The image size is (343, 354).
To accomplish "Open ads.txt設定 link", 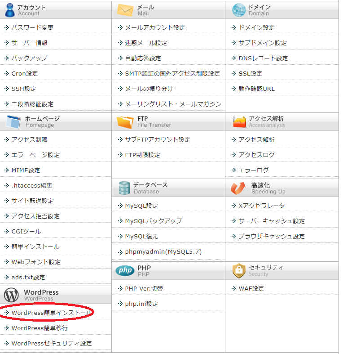I will tap(28, 277).
